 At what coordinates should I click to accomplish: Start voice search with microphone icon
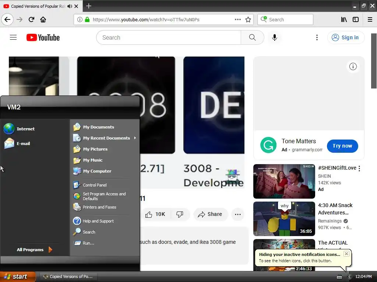click(275, 37)
